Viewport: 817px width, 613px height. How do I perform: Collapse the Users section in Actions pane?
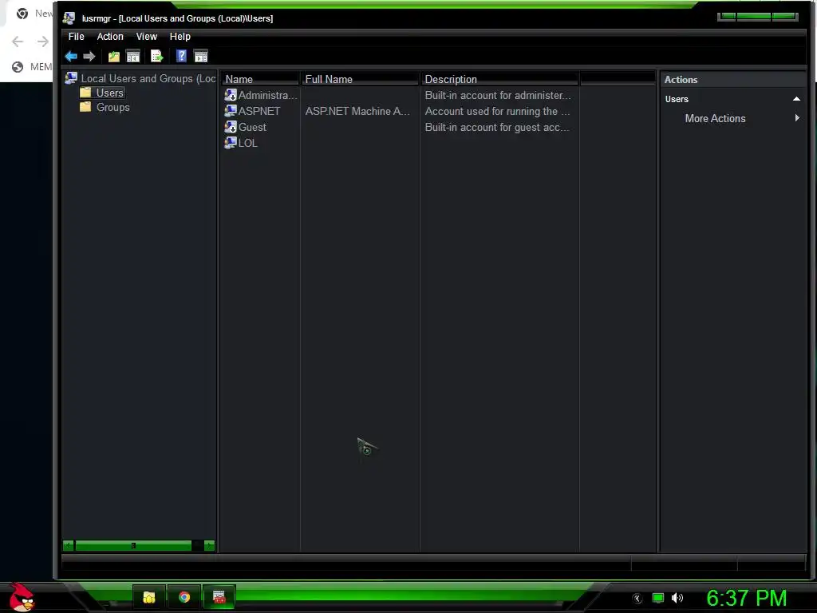point(796,98)
